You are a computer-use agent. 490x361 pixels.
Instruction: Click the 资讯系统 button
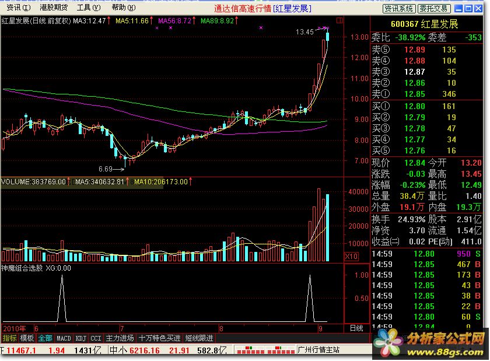point(400,9)
